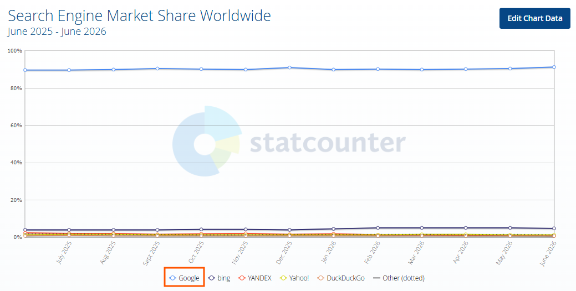This screenshot has width=576, height=291.
Task: Click bing's dark purple legend marker
Action: pos(211,278)
